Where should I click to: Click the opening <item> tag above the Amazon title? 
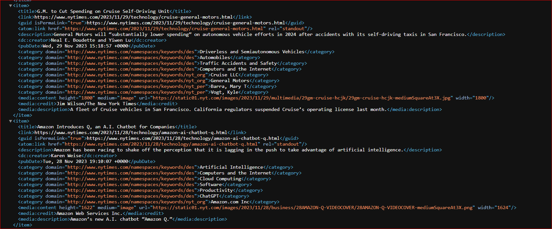tap(21, 121)
